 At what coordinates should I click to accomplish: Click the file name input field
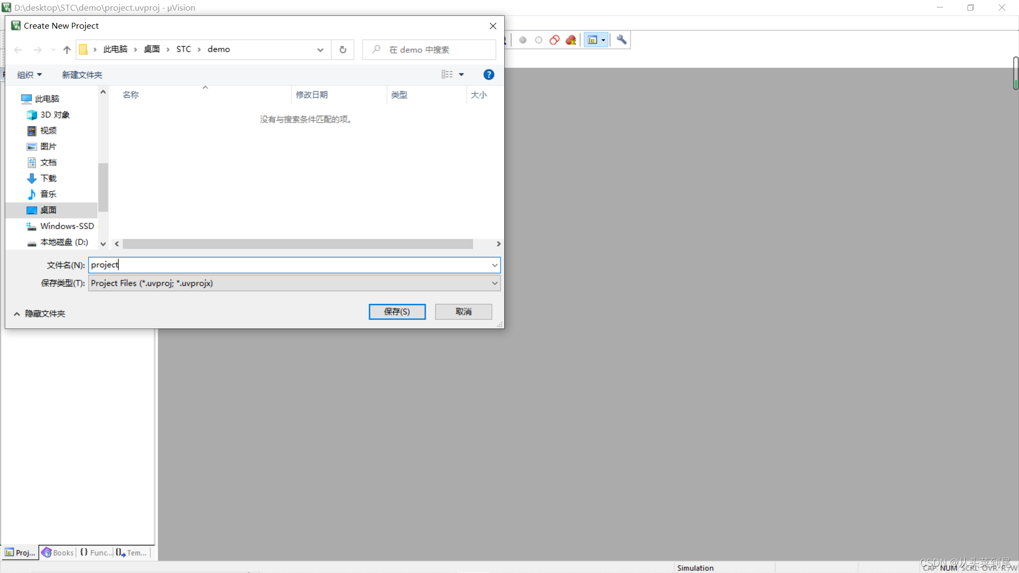point(289,265)
